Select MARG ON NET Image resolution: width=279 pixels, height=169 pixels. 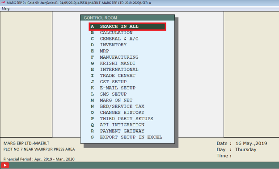click(116, 100)
